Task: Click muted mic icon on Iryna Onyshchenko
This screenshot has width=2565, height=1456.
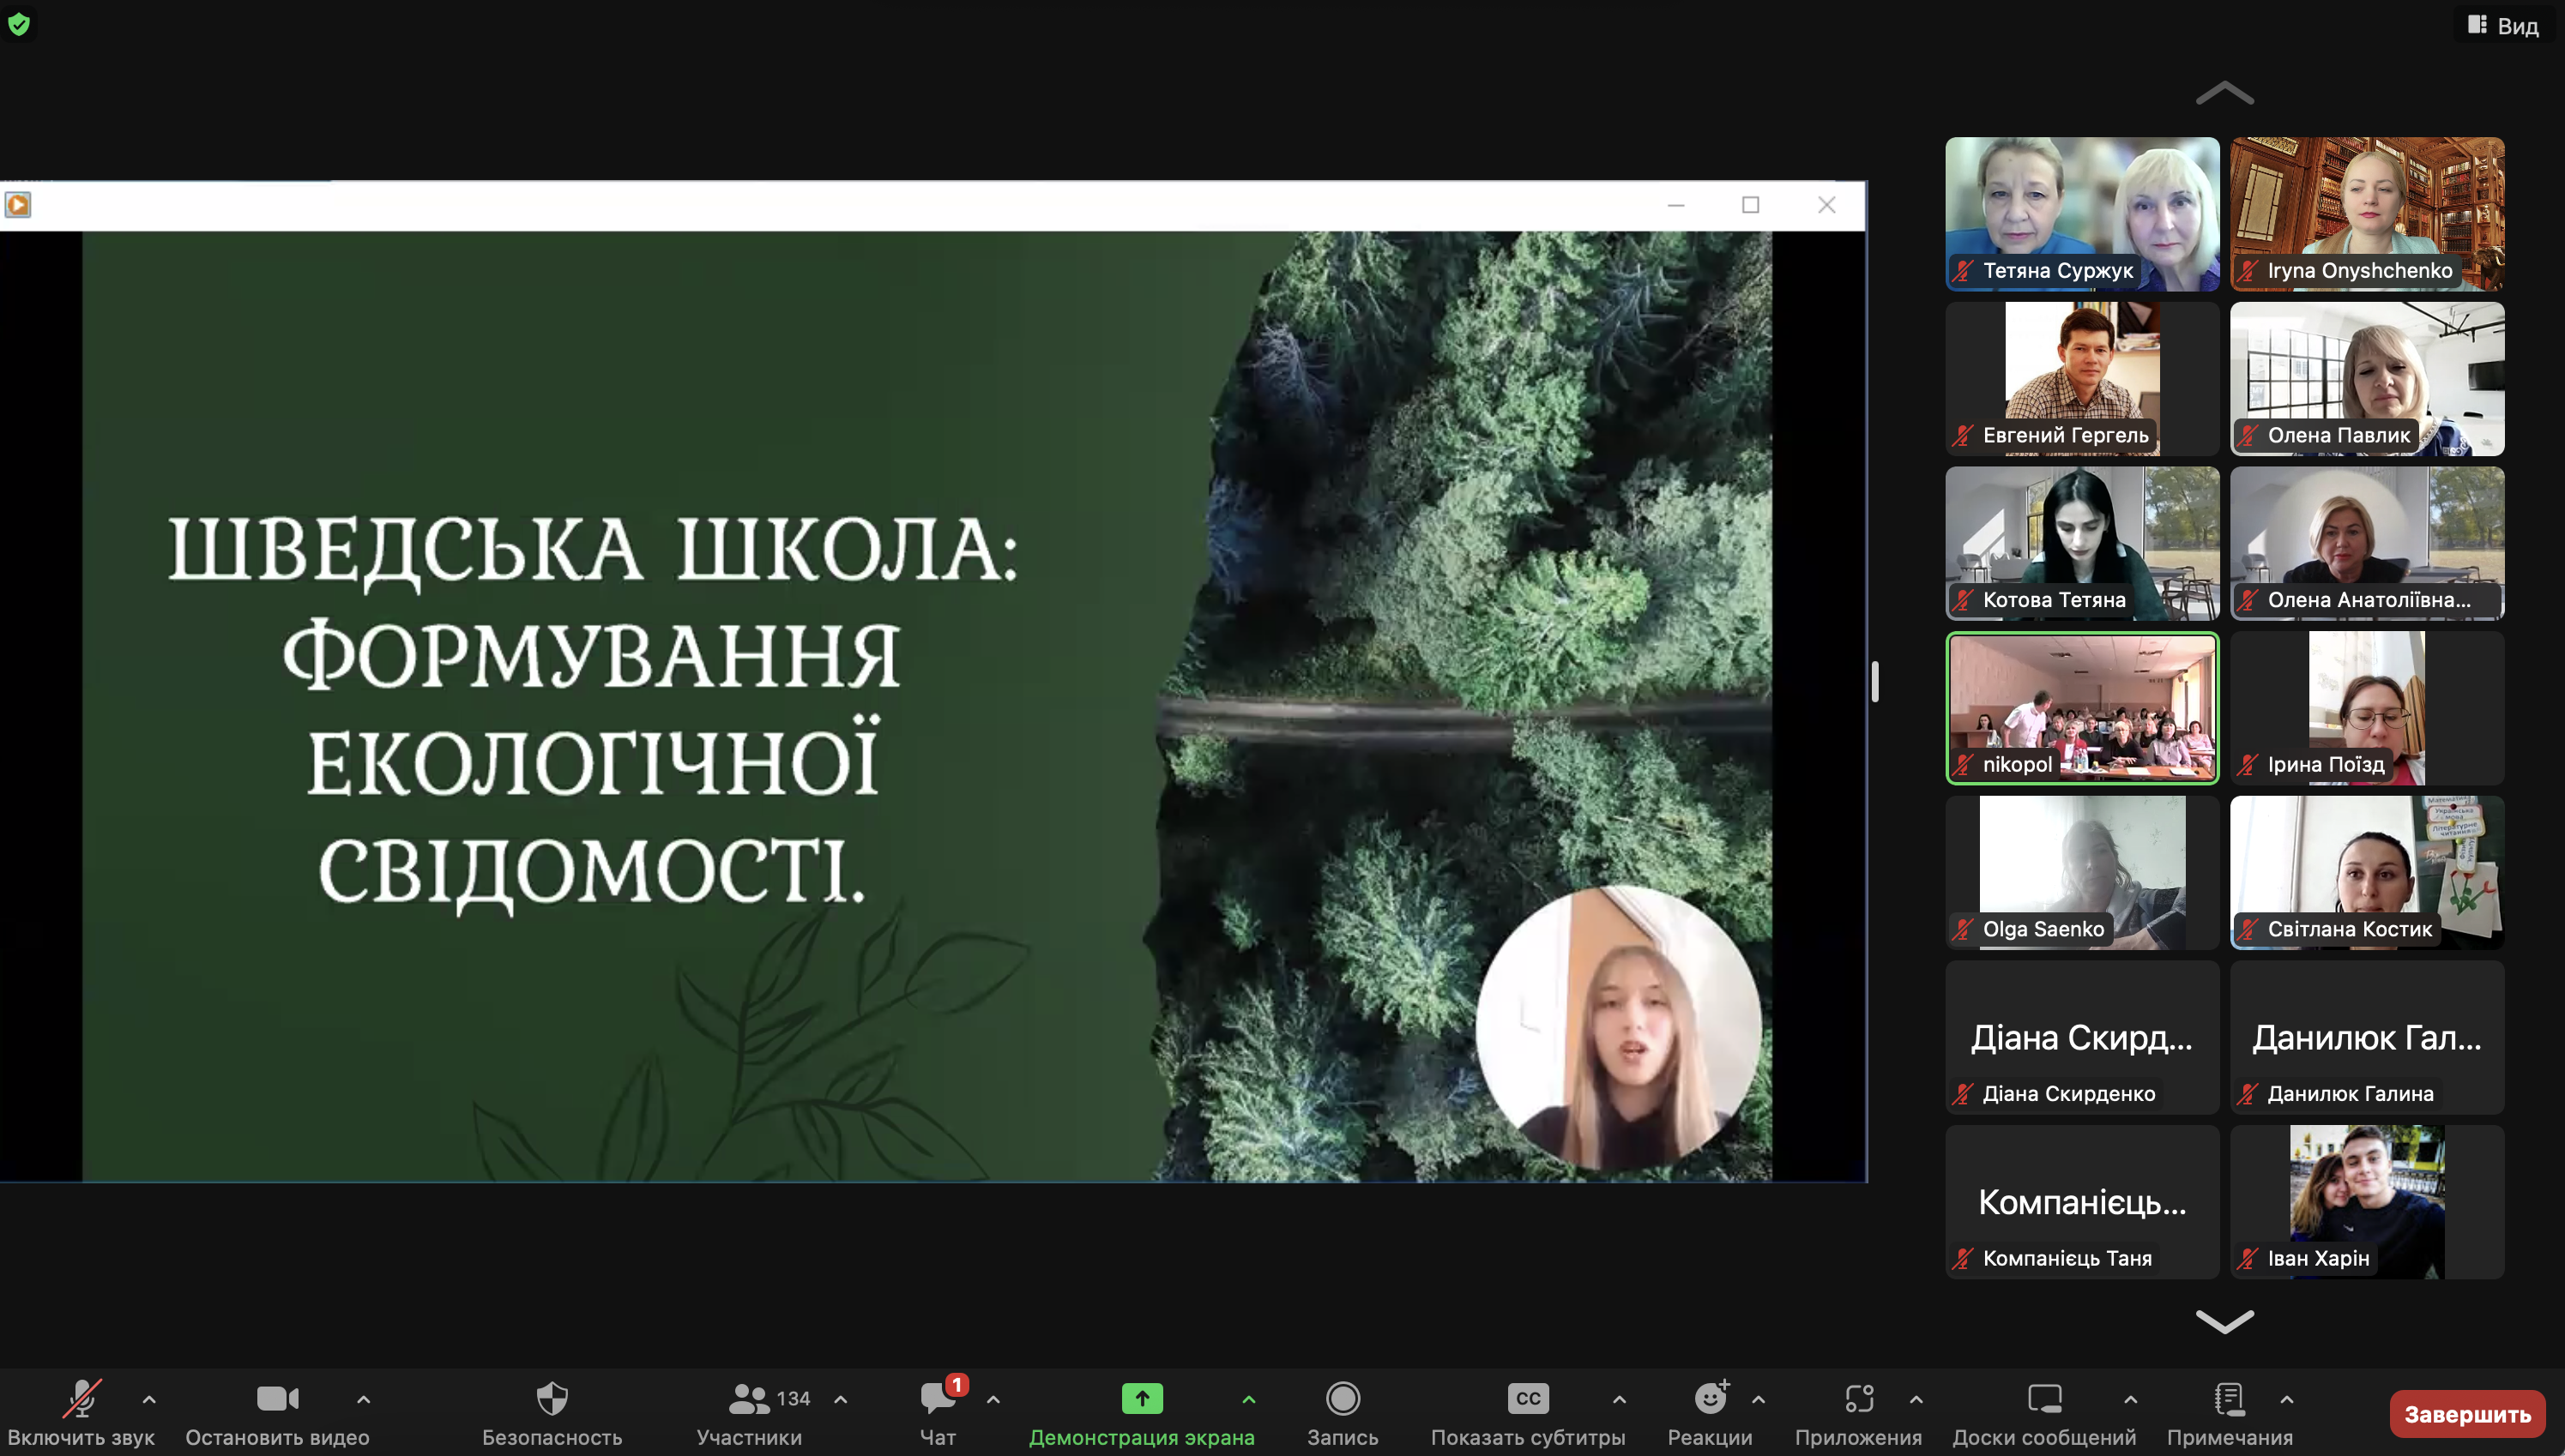Action: [2248, 270]
